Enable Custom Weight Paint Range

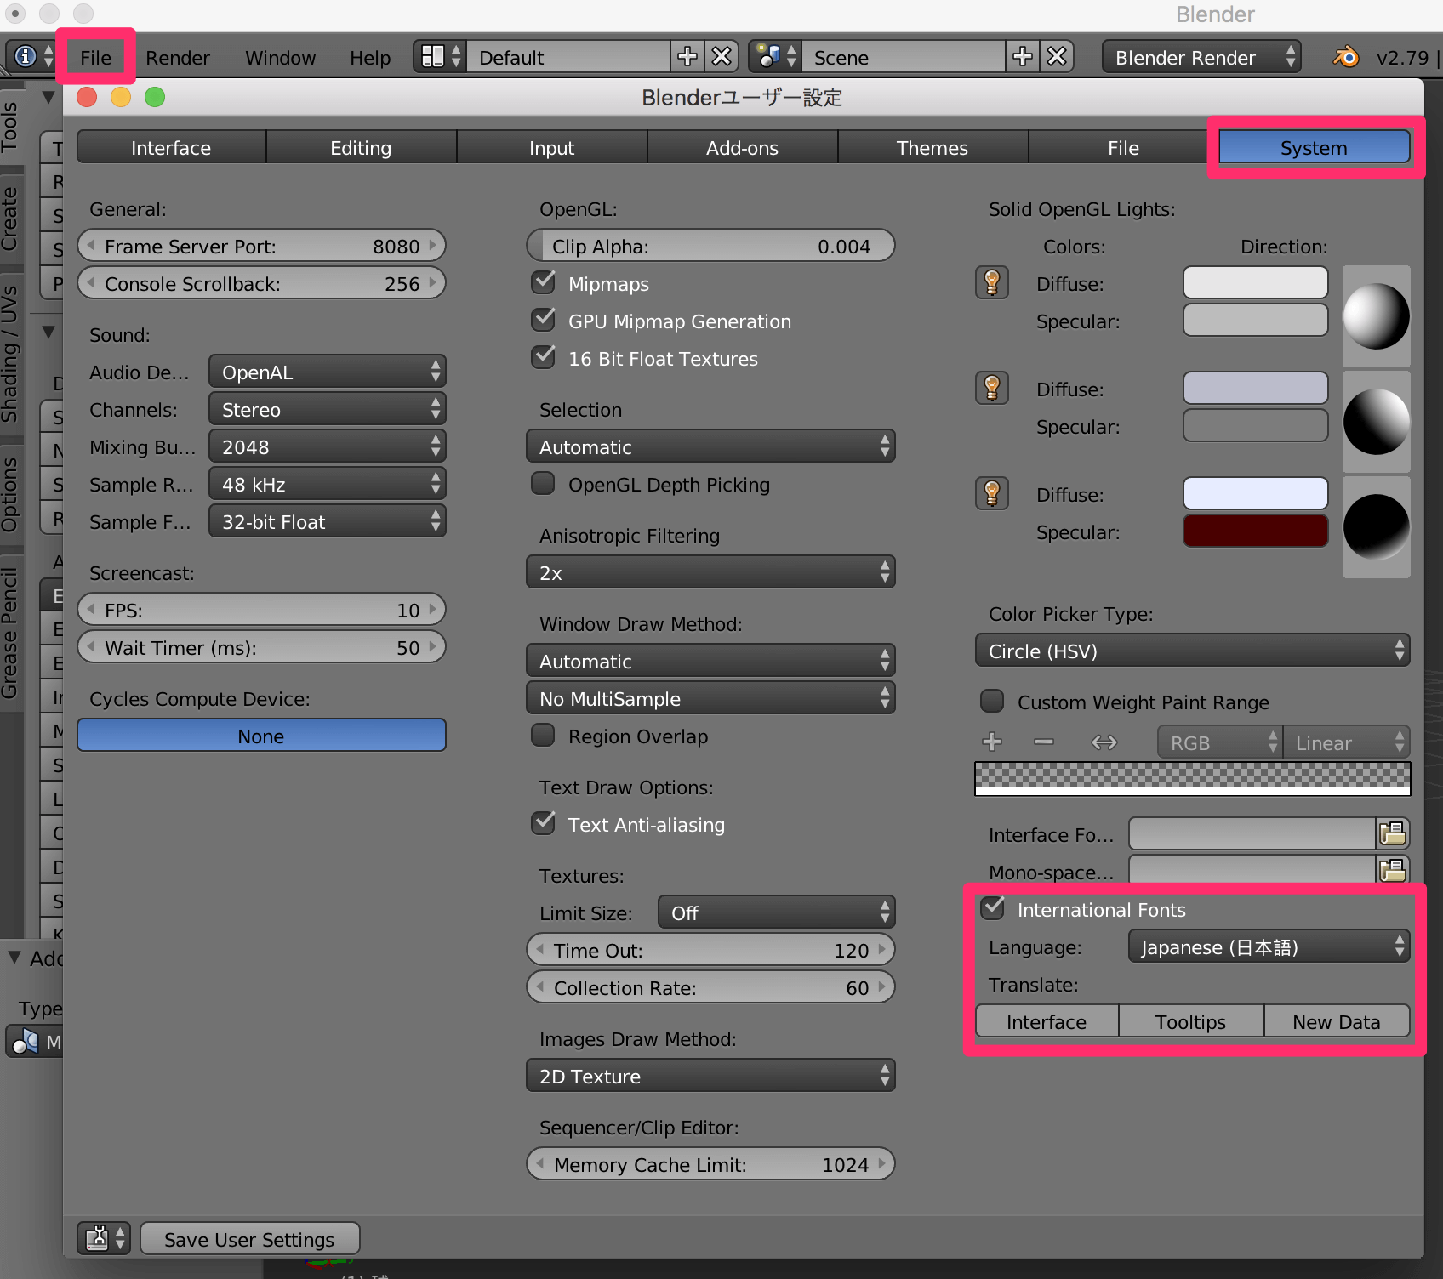click(x=992, y=701)
